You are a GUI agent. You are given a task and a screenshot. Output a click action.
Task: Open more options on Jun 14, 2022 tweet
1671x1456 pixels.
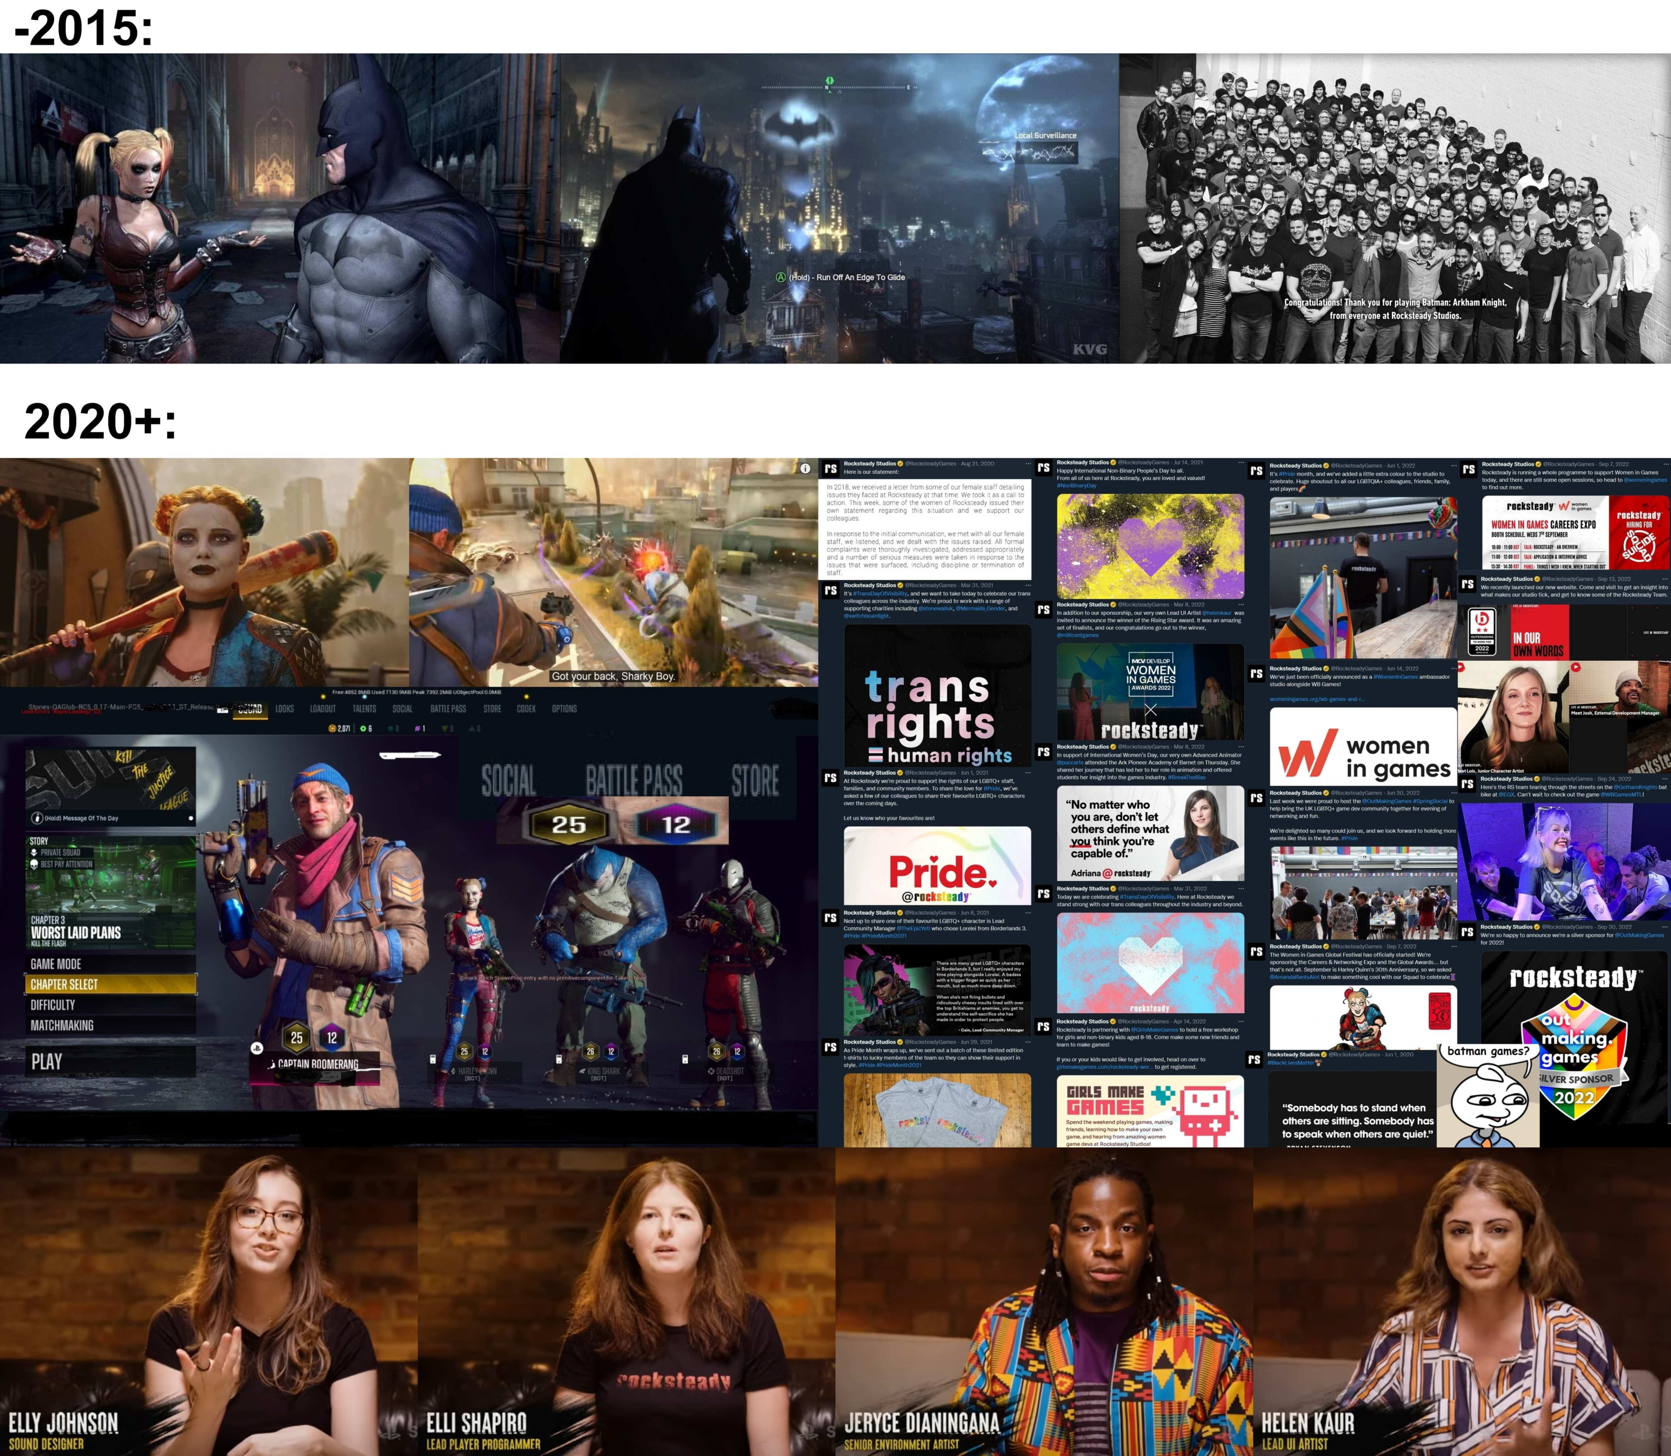tap(1453, 668)
